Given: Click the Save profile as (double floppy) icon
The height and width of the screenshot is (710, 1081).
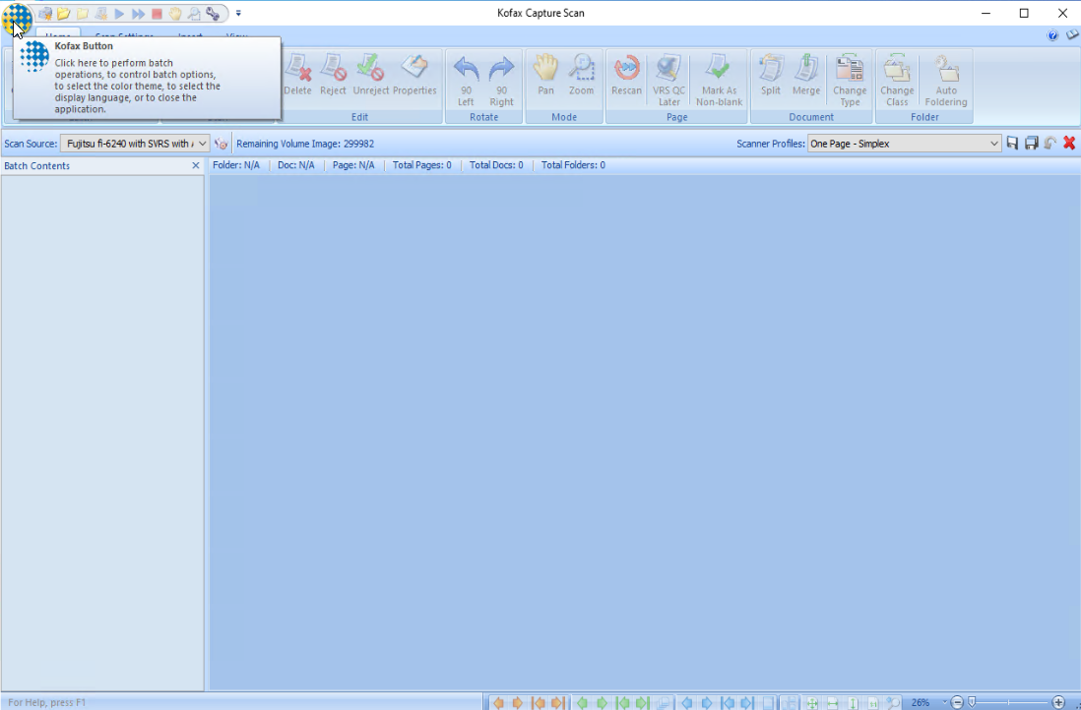Looking at the screenshot, I should tap(1032, 144).
